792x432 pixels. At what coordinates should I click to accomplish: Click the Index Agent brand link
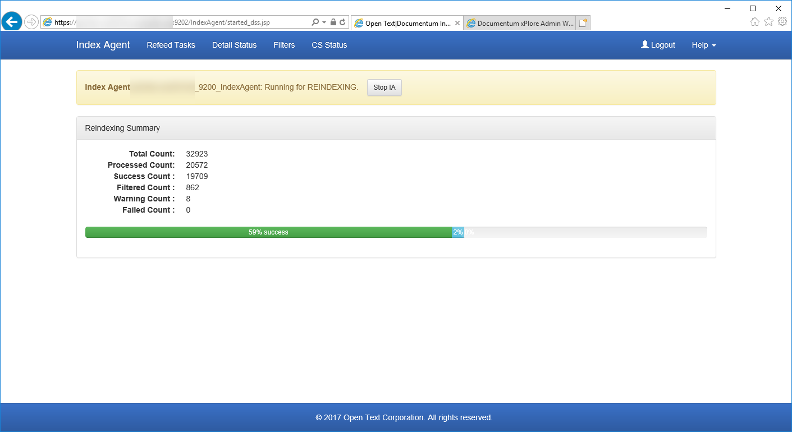click(x=103, y=45)
